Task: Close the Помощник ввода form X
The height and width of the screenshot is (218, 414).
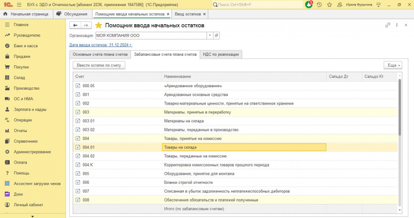Action: pos(406,25)
